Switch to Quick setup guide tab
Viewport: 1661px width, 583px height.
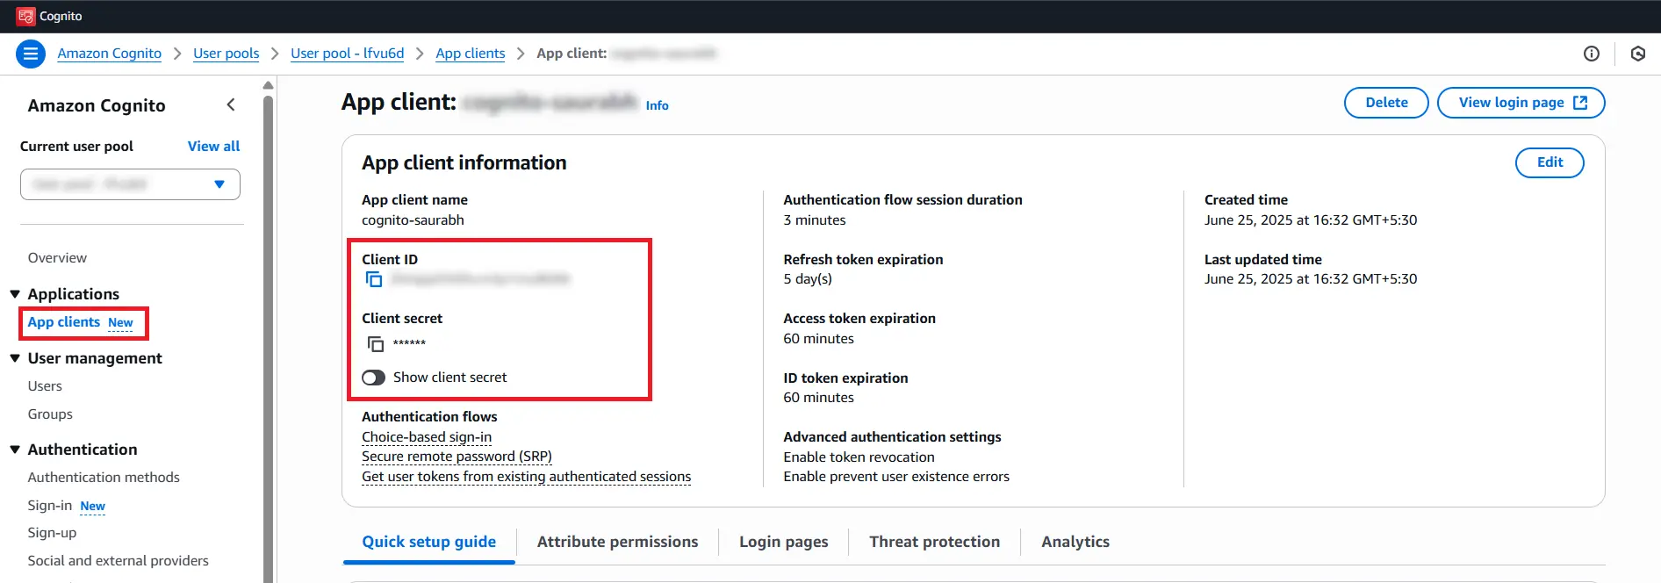point(429,542)
